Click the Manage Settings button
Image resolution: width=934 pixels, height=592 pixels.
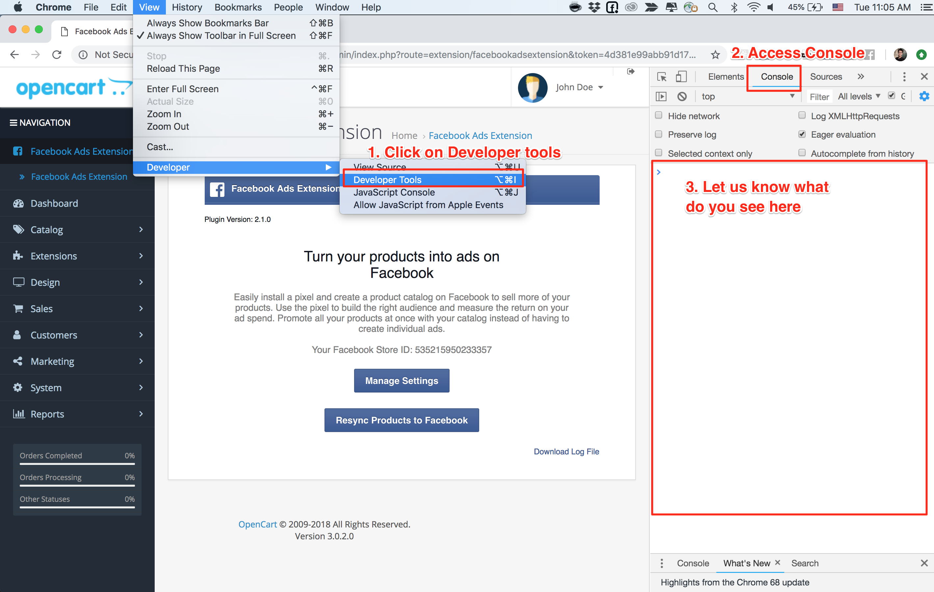click(402, 381)
